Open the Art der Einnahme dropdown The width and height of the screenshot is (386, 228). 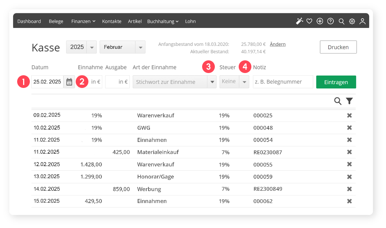click(212, 82)
